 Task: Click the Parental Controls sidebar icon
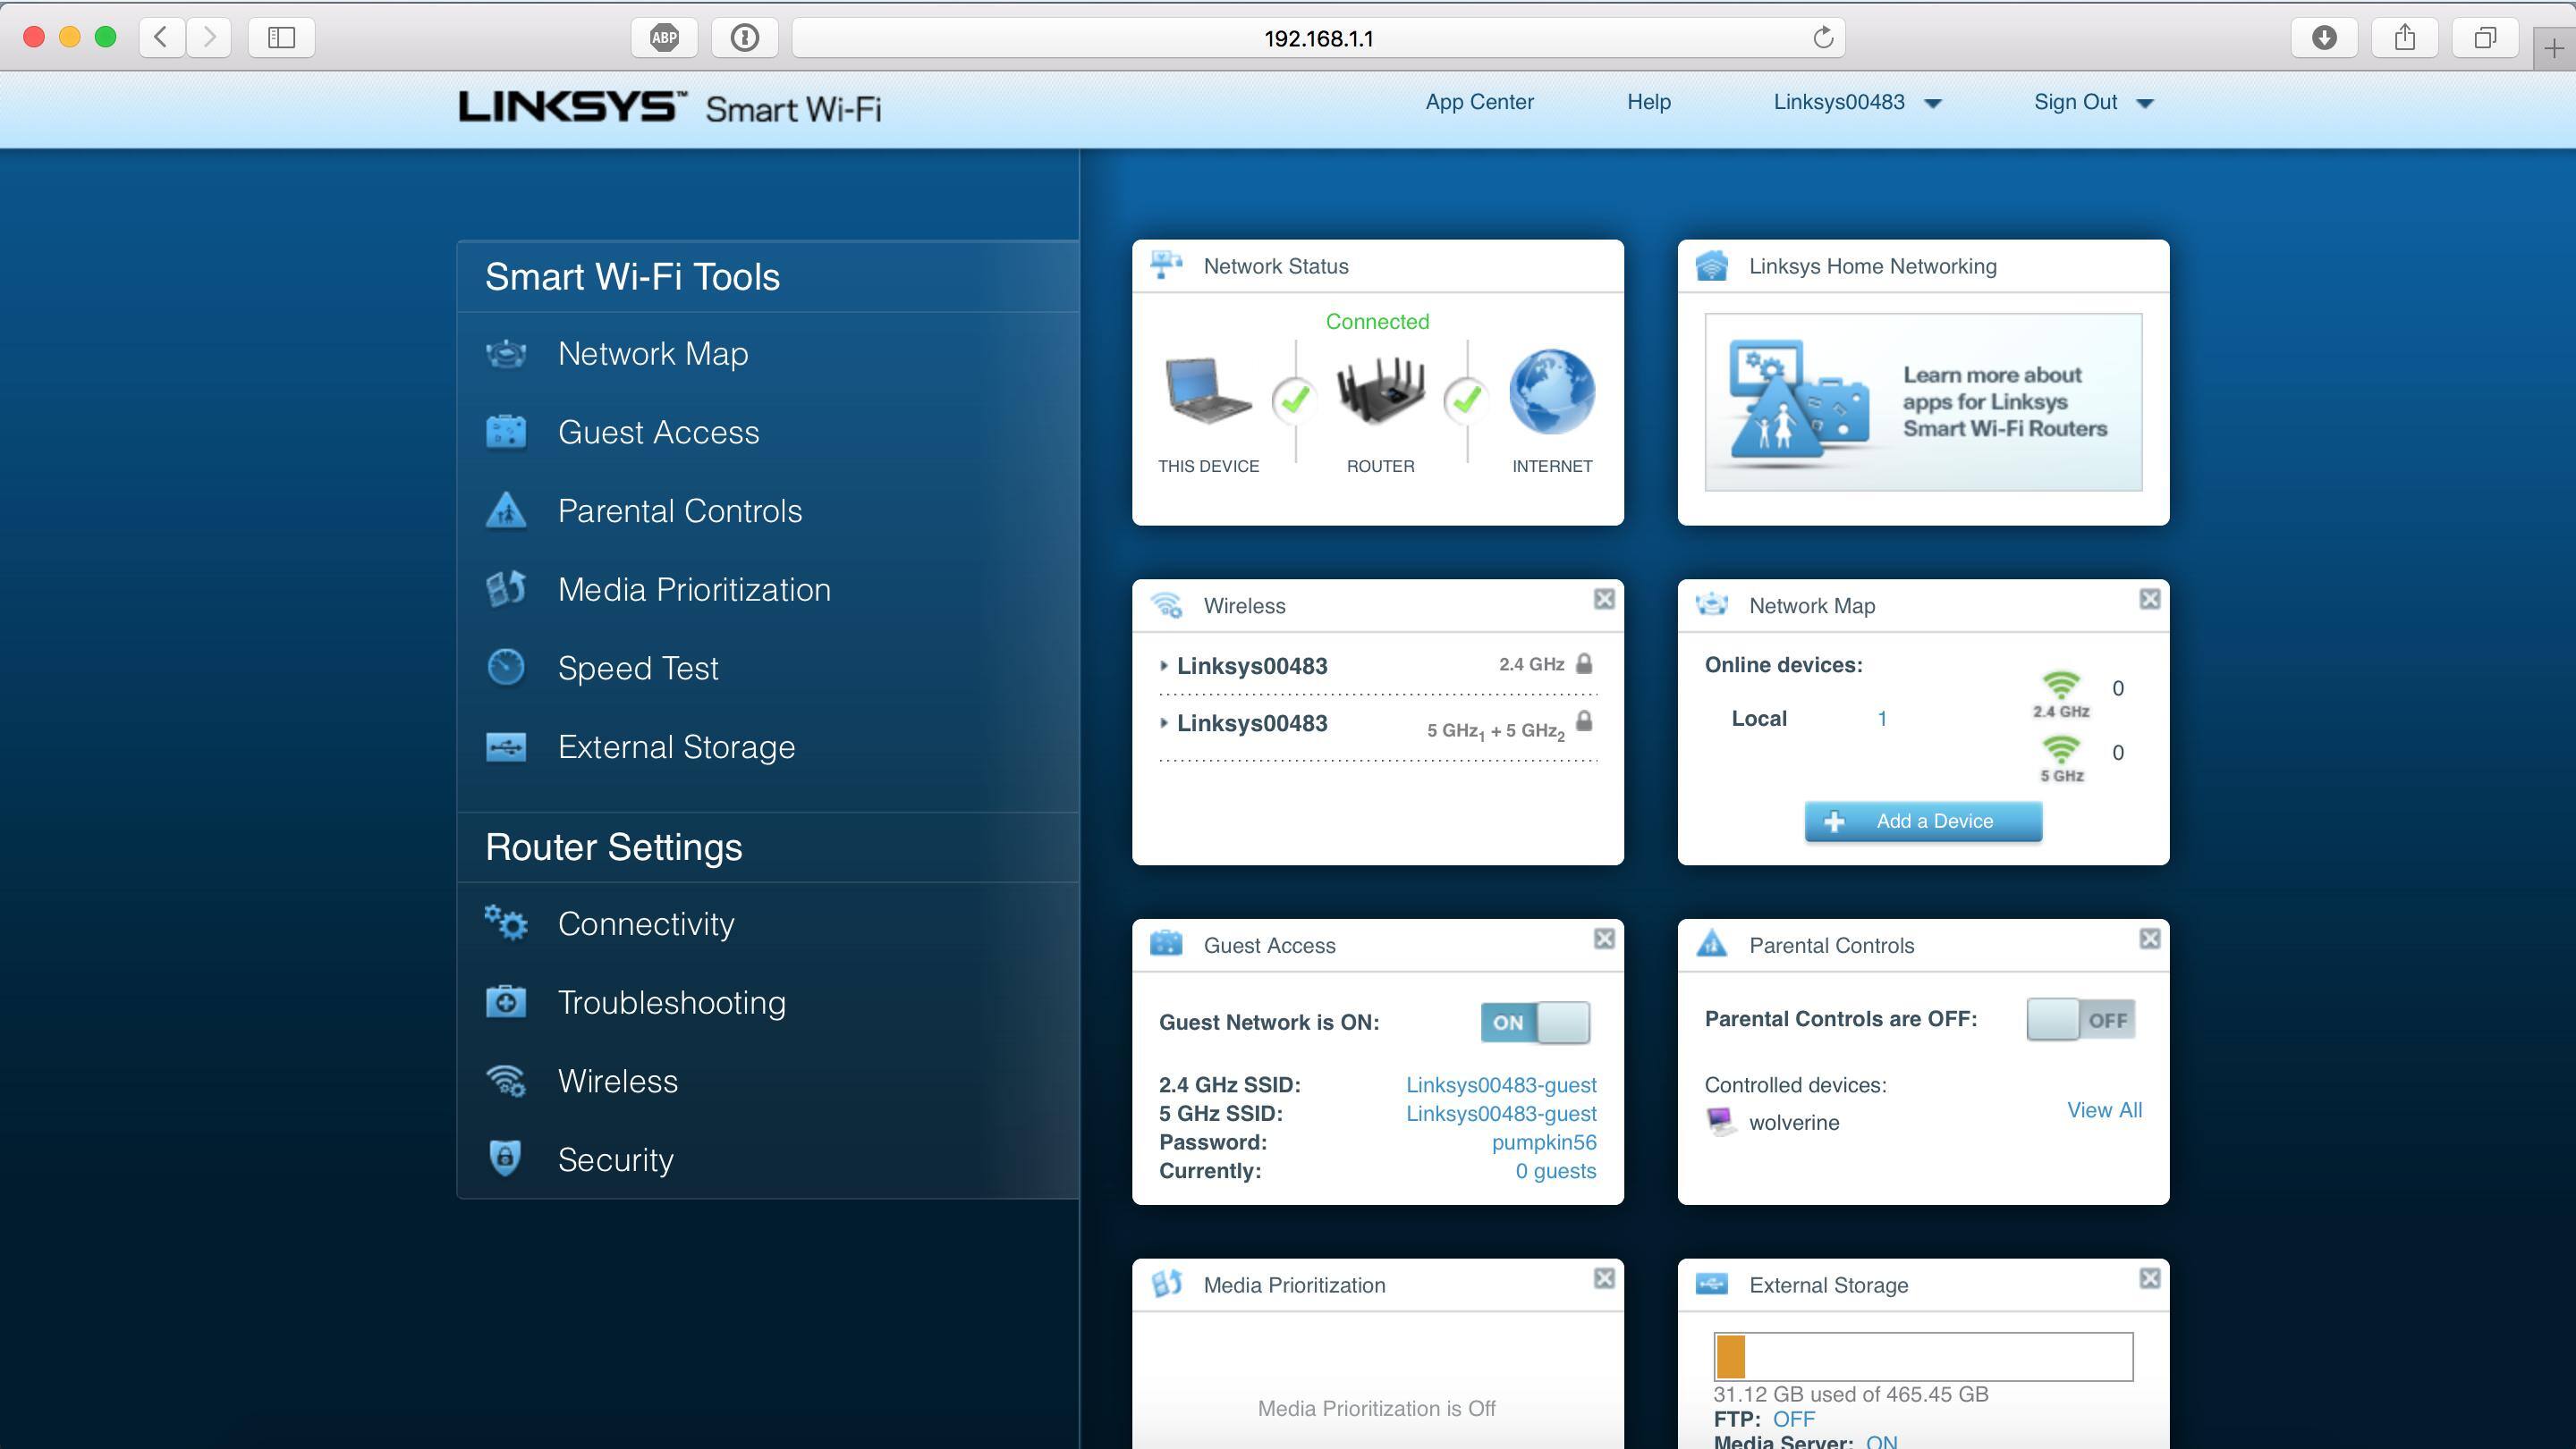(506, 510)
